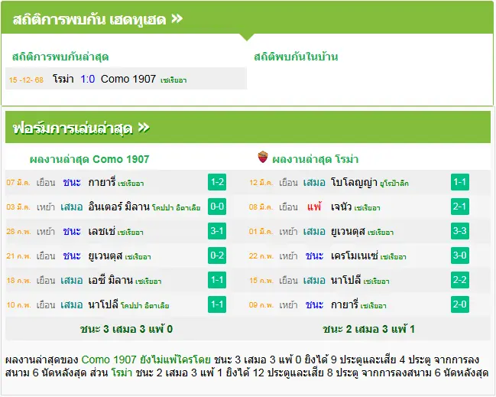Click green 'โรม่า' text in summary paragraph
Viewport: 496px width, 397px height.
[122, 373]
